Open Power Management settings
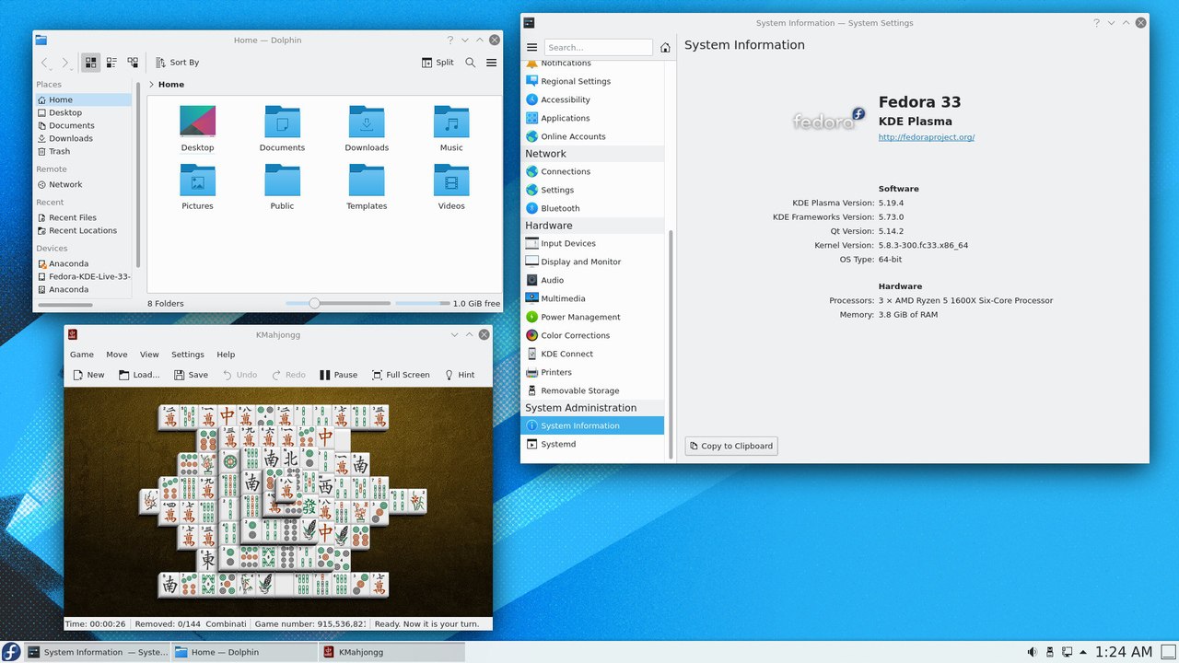Viewport: 1179px width, 663px height. click(592, 317)
